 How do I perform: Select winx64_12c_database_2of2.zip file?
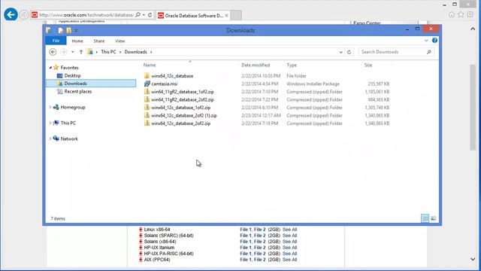coord(180,123)
